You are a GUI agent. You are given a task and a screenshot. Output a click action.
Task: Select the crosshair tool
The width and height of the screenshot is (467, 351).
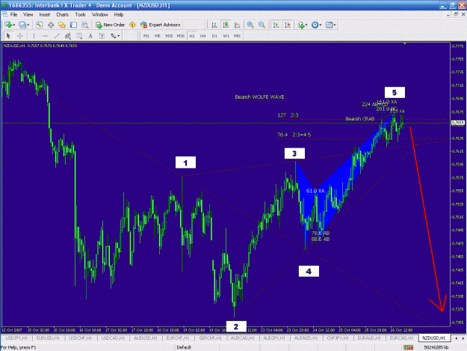20,36
